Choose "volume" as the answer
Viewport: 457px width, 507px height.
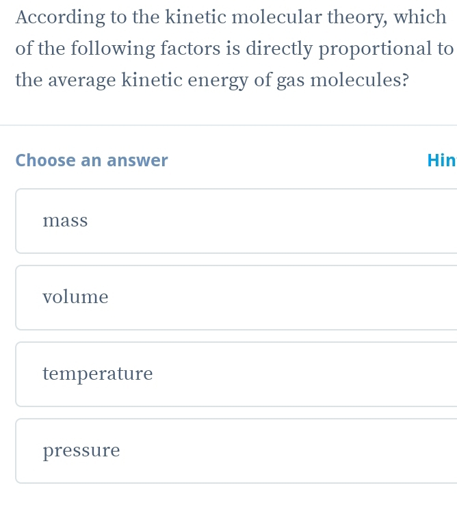point(236,298)
